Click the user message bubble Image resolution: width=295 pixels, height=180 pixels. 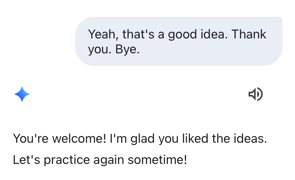pos(179,41)
